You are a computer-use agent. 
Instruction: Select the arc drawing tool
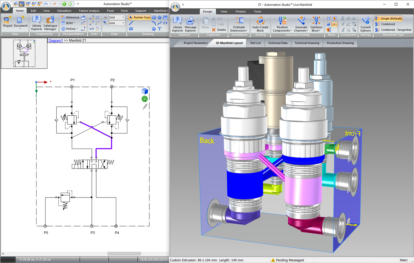click(x=154, y=23)
